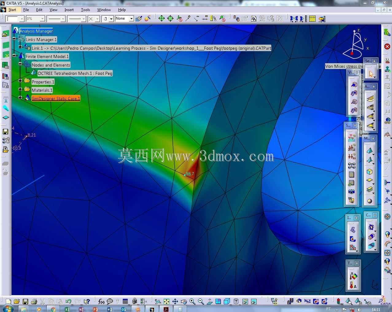This screenshot has width=392, height=312.
Task: Close the Se... floating toolbar
Action: click(x=375, y=61)
